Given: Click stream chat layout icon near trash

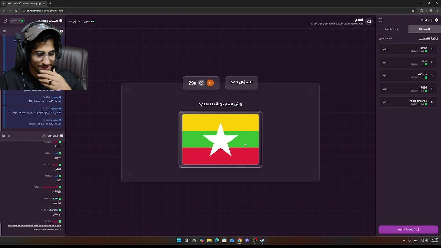Looking at the screenshot, I should coord(4,136).
